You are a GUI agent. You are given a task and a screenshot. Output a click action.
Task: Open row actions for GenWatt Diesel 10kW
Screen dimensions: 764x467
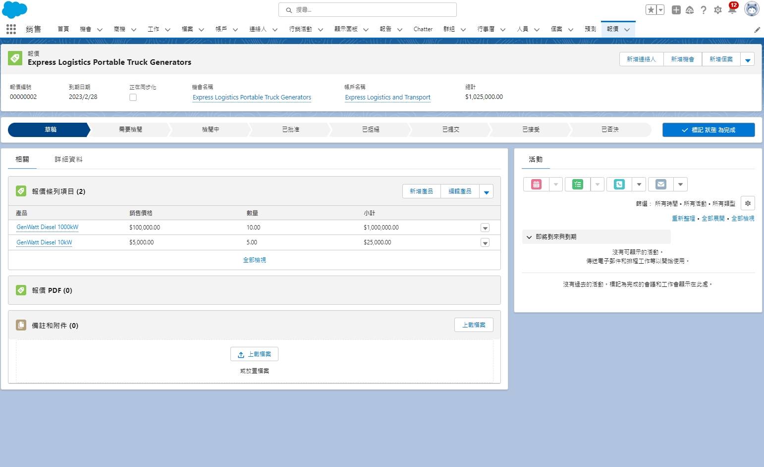[x=485, y=242]
